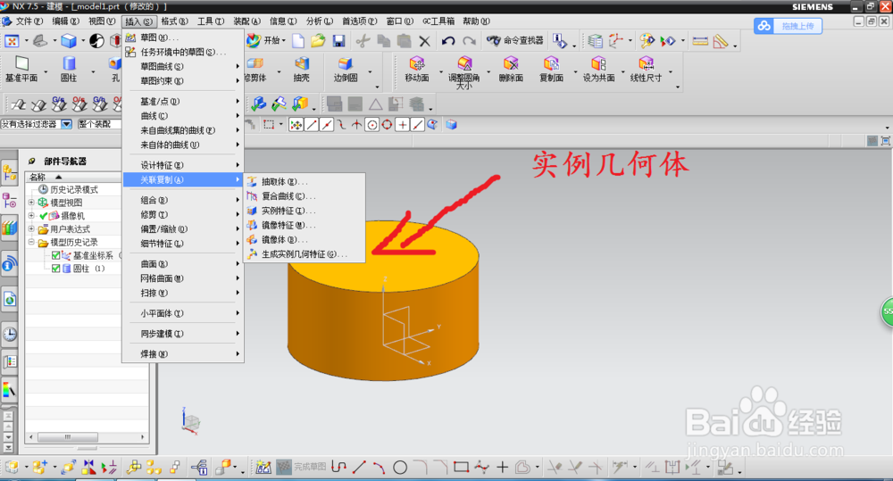Toggle the 圆柱 (1) feature checkbox
The height and width of the screenshot is (481, 893).
(x=55, y=269)
